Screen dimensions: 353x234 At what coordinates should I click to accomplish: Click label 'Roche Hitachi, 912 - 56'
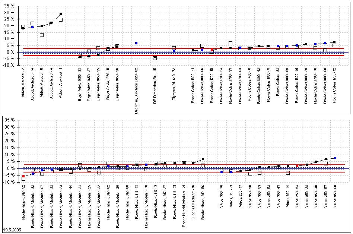point(203,202)
